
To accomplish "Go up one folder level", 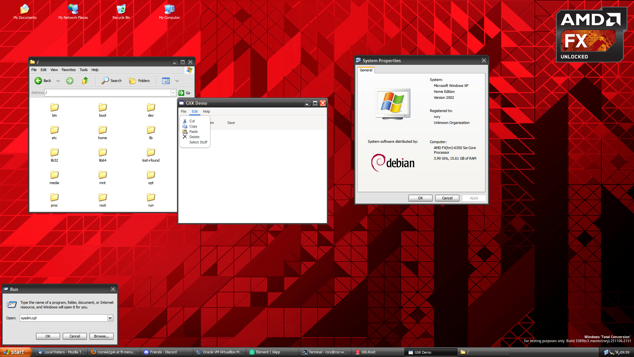I will click(85, 81).
